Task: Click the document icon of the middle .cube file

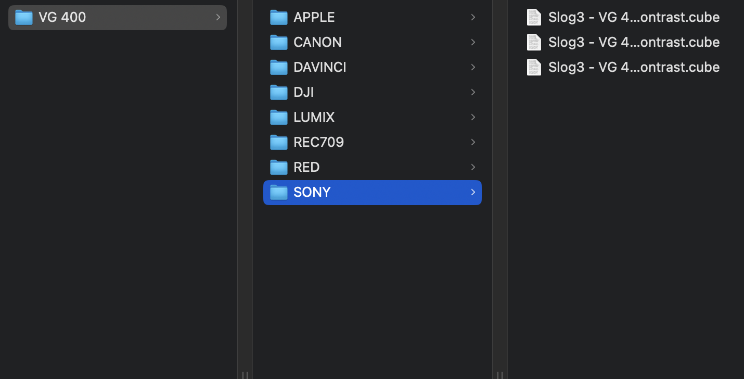Action: tap(534, 42)
